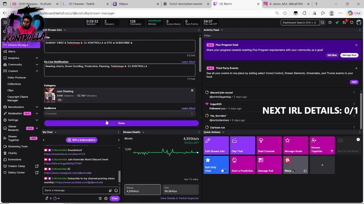Open Activity Feed panel options (three dots)
The width and height of the screenshot is (364, 204).
[x=360, y=30]
